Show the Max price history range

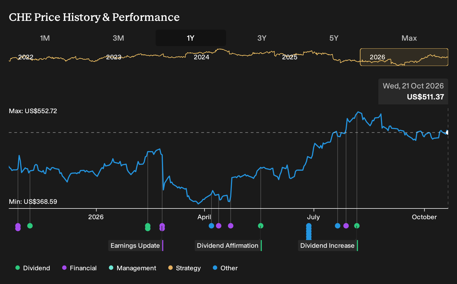(409, 38)
